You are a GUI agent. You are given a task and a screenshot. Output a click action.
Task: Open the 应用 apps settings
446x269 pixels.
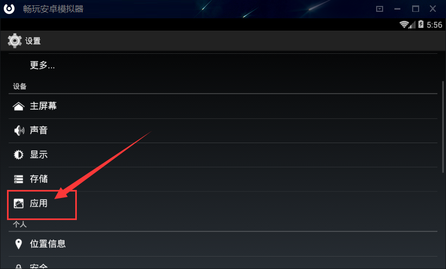click(223, 203)
